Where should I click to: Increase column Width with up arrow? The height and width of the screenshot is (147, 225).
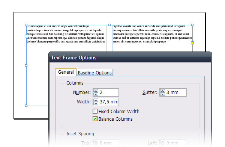tap(96, 100)
